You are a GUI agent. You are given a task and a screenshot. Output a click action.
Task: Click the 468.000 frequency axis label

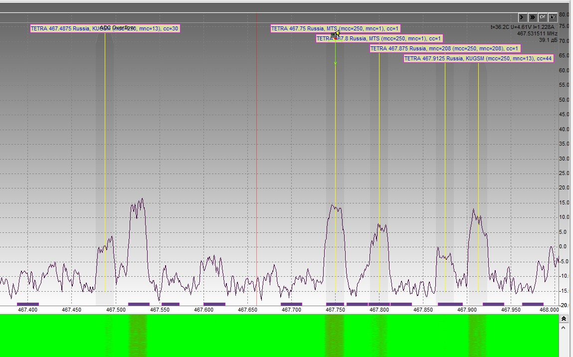point(549,310)
